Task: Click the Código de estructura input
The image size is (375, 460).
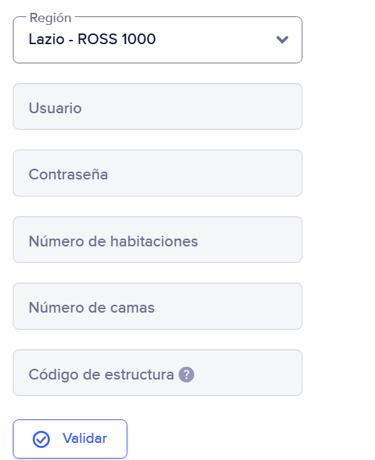Action: [157, 373]
